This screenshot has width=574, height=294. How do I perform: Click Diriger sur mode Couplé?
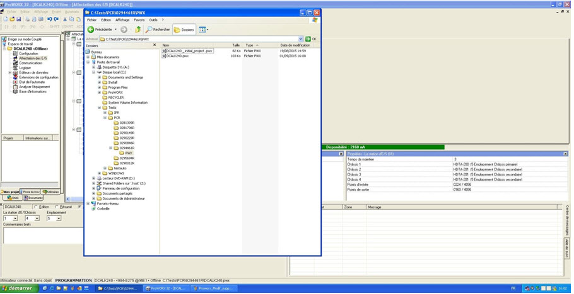(25, 39)
